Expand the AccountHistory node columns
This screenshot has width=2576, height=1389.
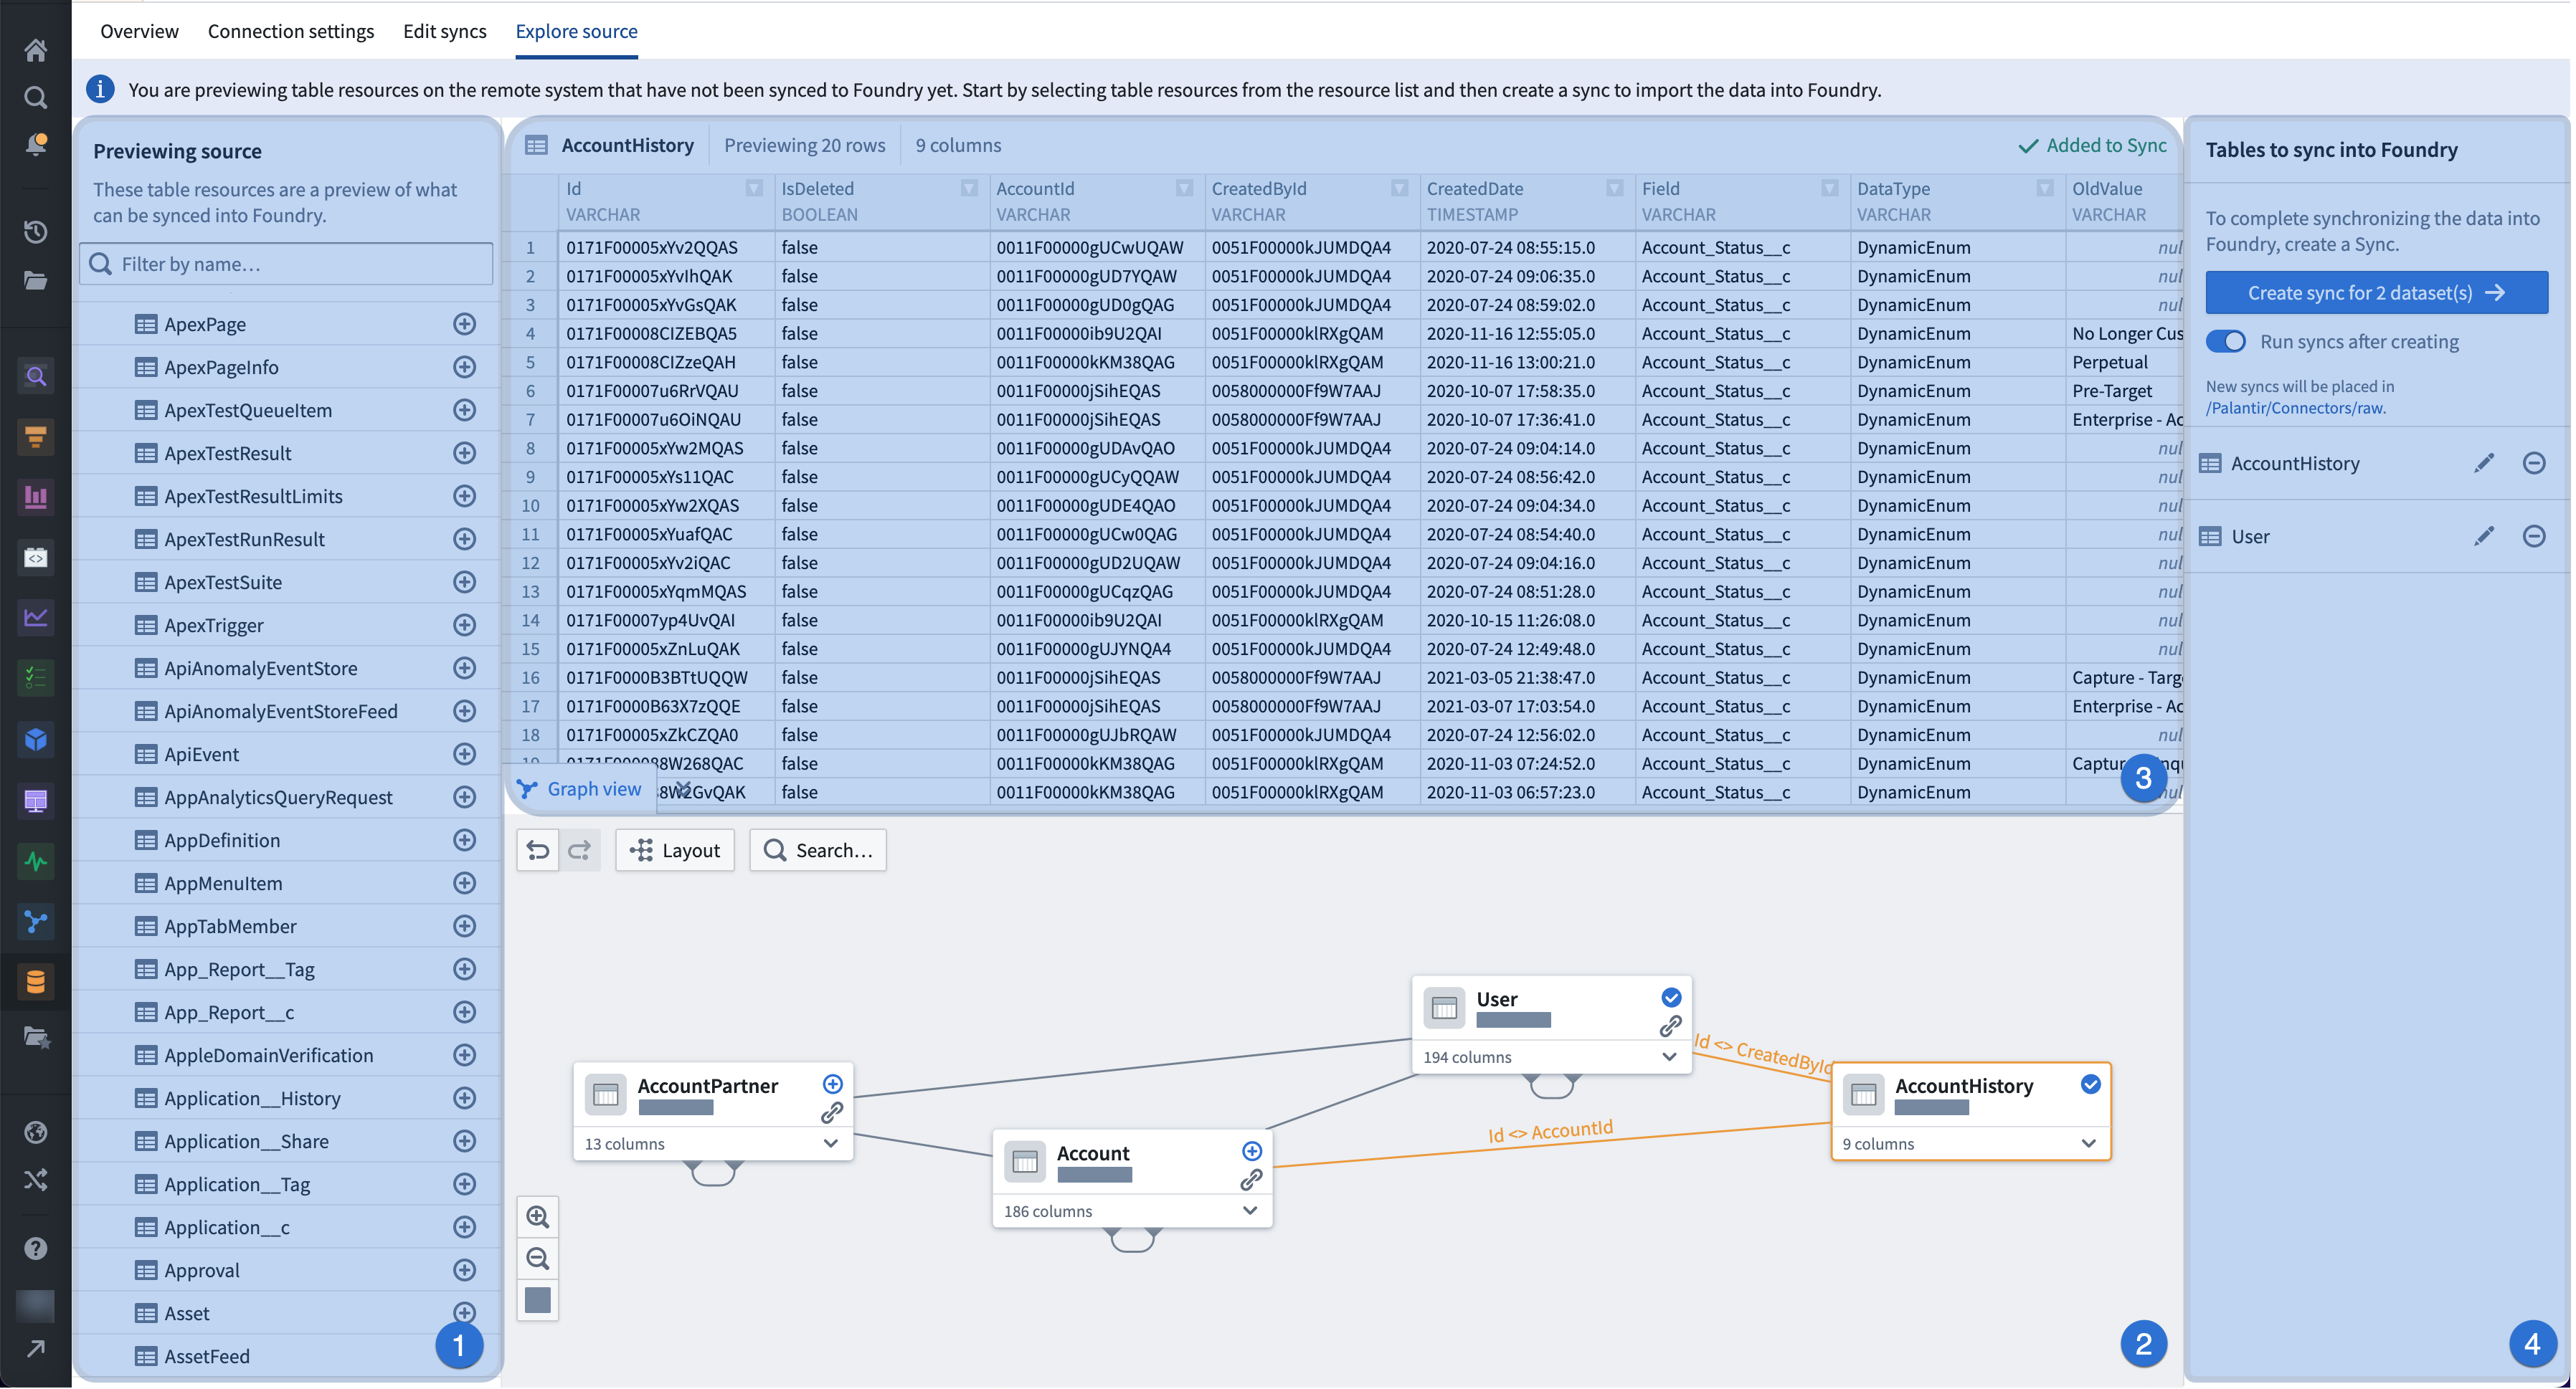click(x=2088, y=1143)
